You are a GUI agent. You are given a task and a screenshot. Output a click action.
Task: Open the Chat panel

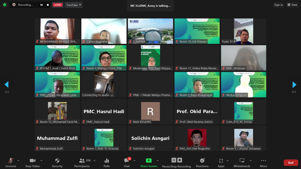pos(127,162)
